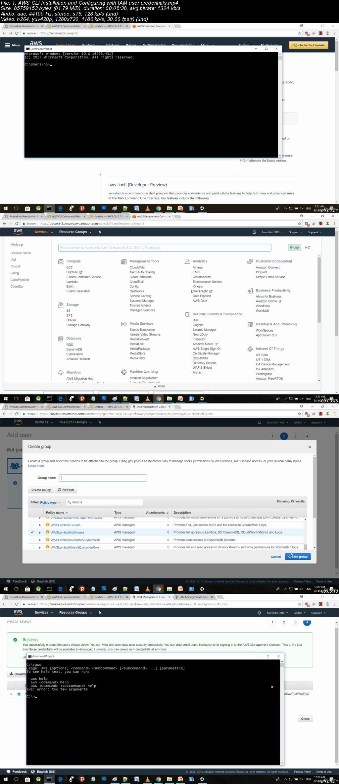
Task: Open CodePipeline from History list
Action: (20, 280)
